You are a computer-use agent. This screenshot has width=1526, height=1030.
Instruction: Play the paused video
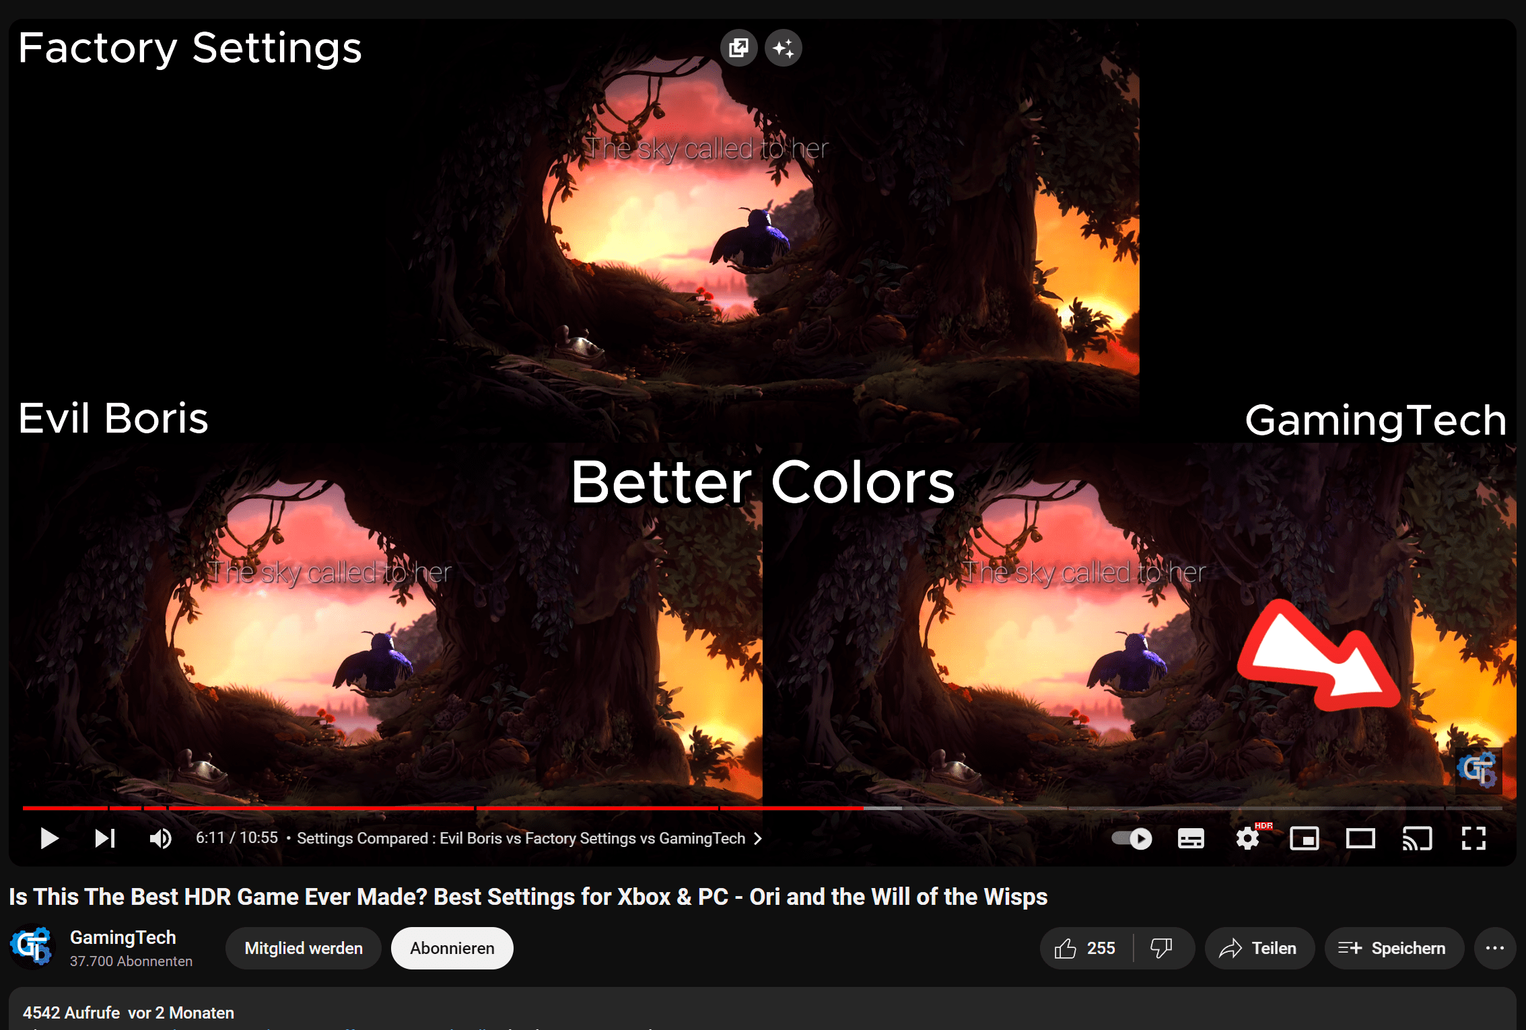49,838
